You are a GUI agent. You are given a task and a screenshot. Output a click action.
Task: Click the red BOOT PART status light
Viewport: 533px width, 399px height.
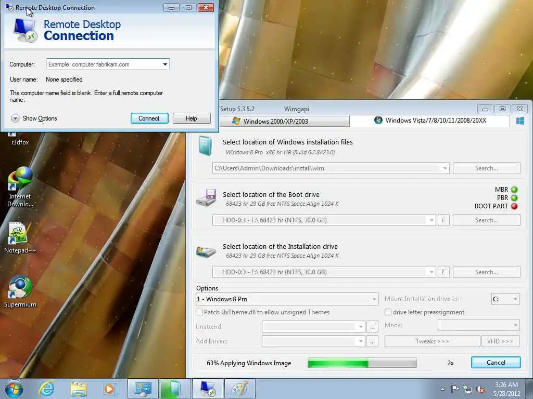click(514, 206)
